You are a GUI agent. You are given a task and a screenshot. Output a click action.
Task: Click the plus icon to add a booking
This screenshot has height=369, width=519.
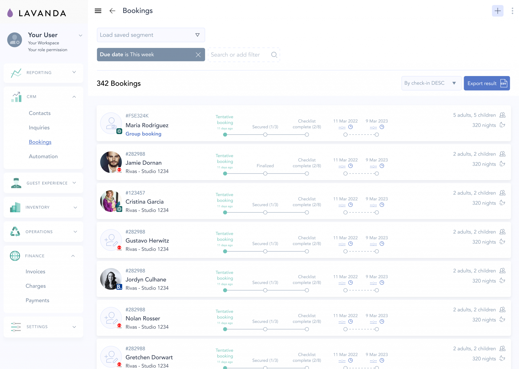[x=497, y=11]
